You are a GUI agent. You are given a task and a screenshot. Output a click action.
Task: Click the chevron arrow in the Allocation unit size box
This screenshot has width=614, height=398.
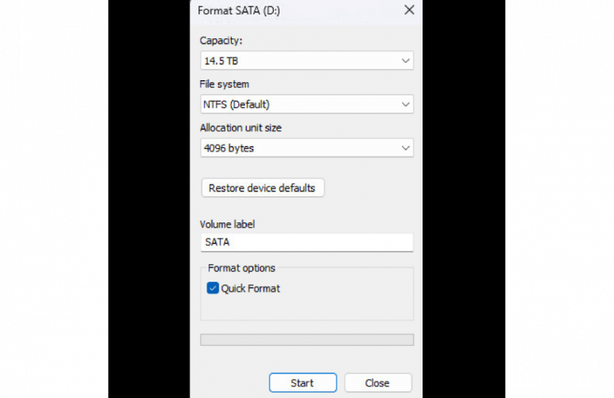coord(405,149)
